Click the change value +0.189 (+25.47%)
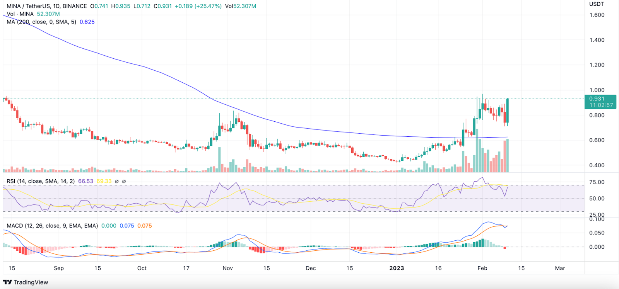 [198, 6]
